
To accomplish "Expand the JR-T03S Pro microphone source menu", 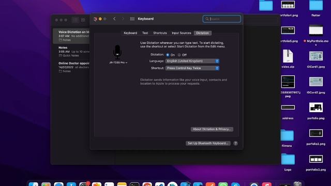I will click(x=118, y=63).
